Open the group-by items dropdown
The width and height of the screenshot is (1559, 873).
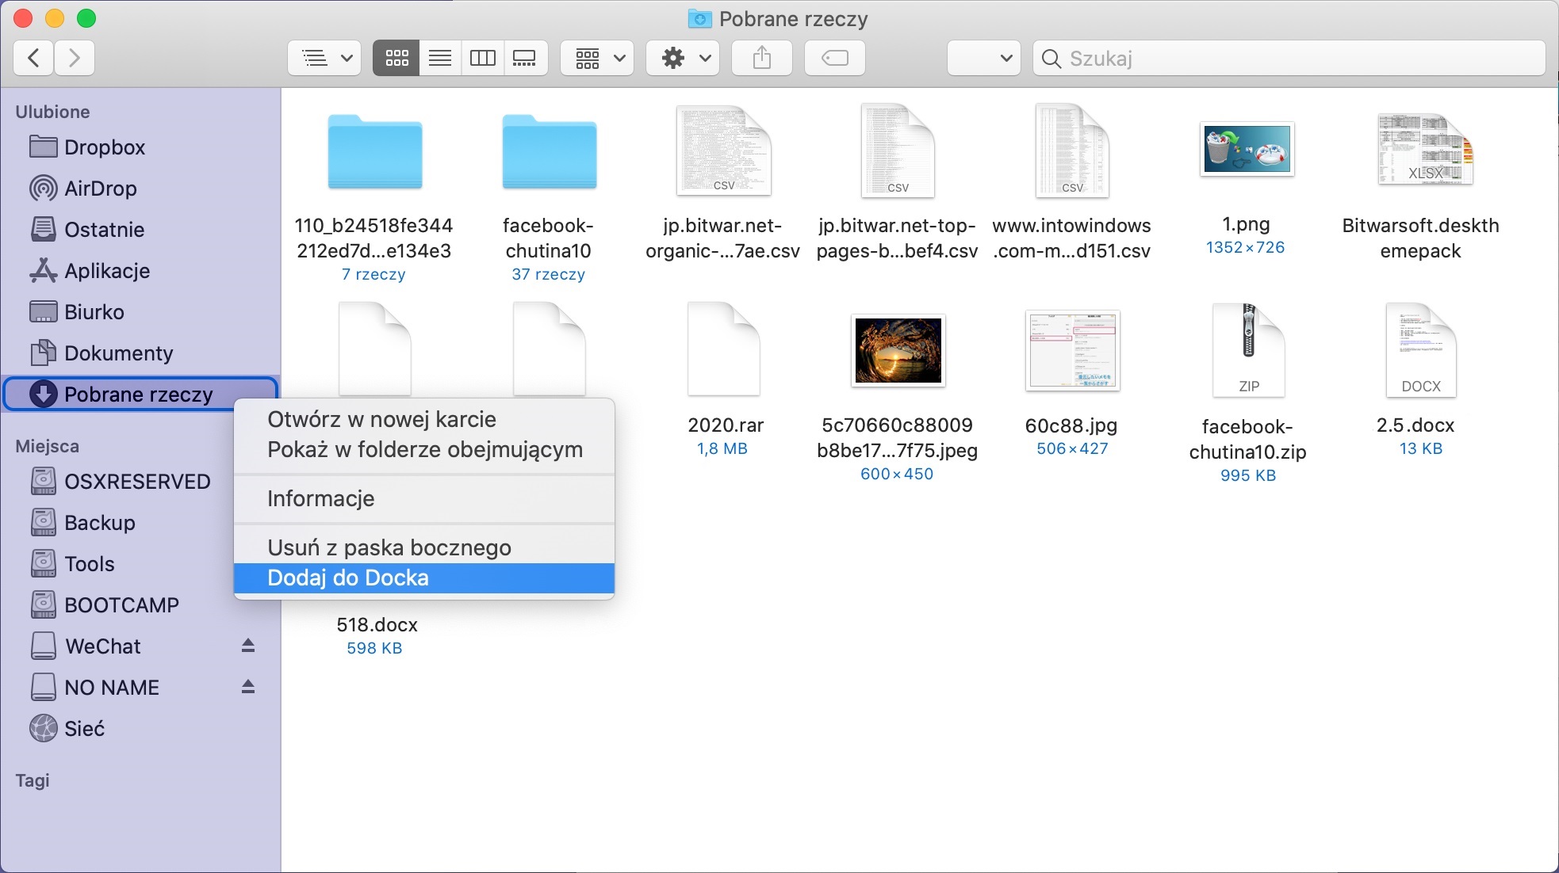coord(597,58)
